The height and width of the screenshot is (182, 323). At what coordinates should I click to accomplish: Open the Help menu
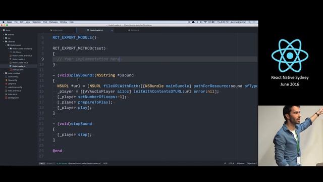coord(72,22)
